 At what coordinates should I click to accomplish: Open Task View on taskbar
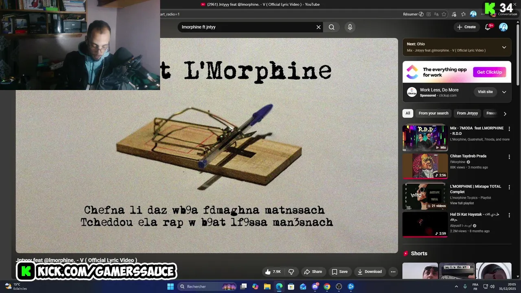(243, 286)
